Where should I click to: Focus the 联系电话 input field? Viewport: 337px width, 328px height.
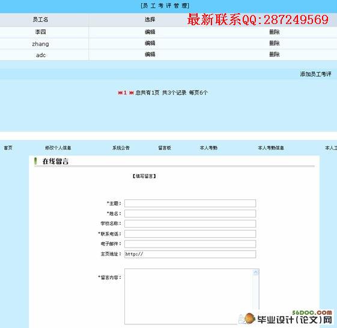click(x=190, y=234)
